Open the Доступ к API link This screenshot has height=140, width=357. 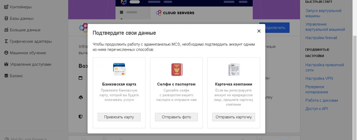point(316,109)
